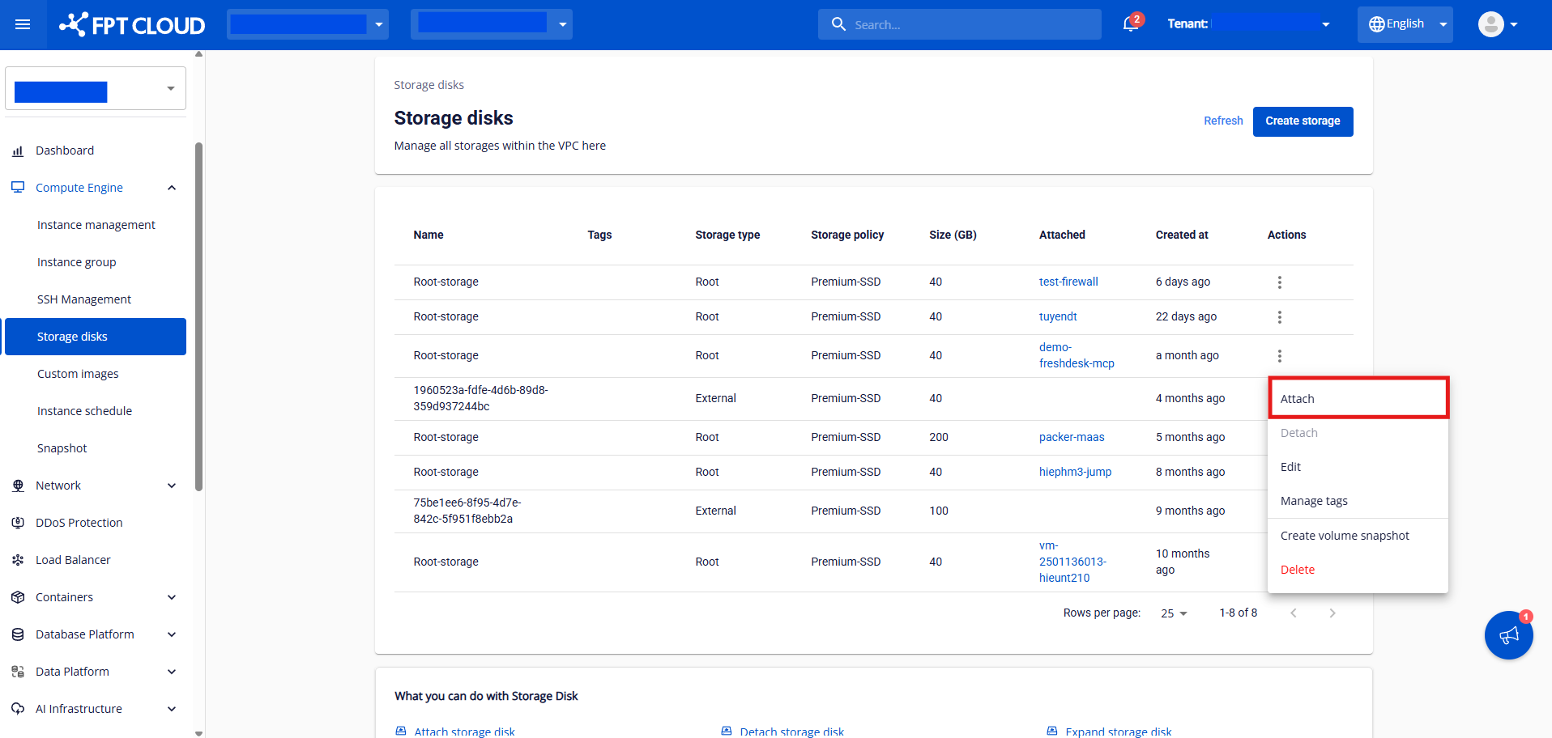
Task: Open actions menu for test-firewall disk
Action: (1279, 282)
